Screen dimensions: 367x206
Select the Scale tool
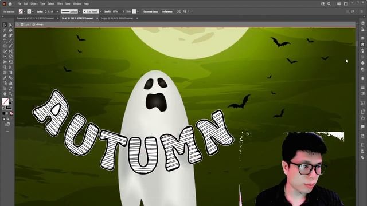[x=10, y=57]
